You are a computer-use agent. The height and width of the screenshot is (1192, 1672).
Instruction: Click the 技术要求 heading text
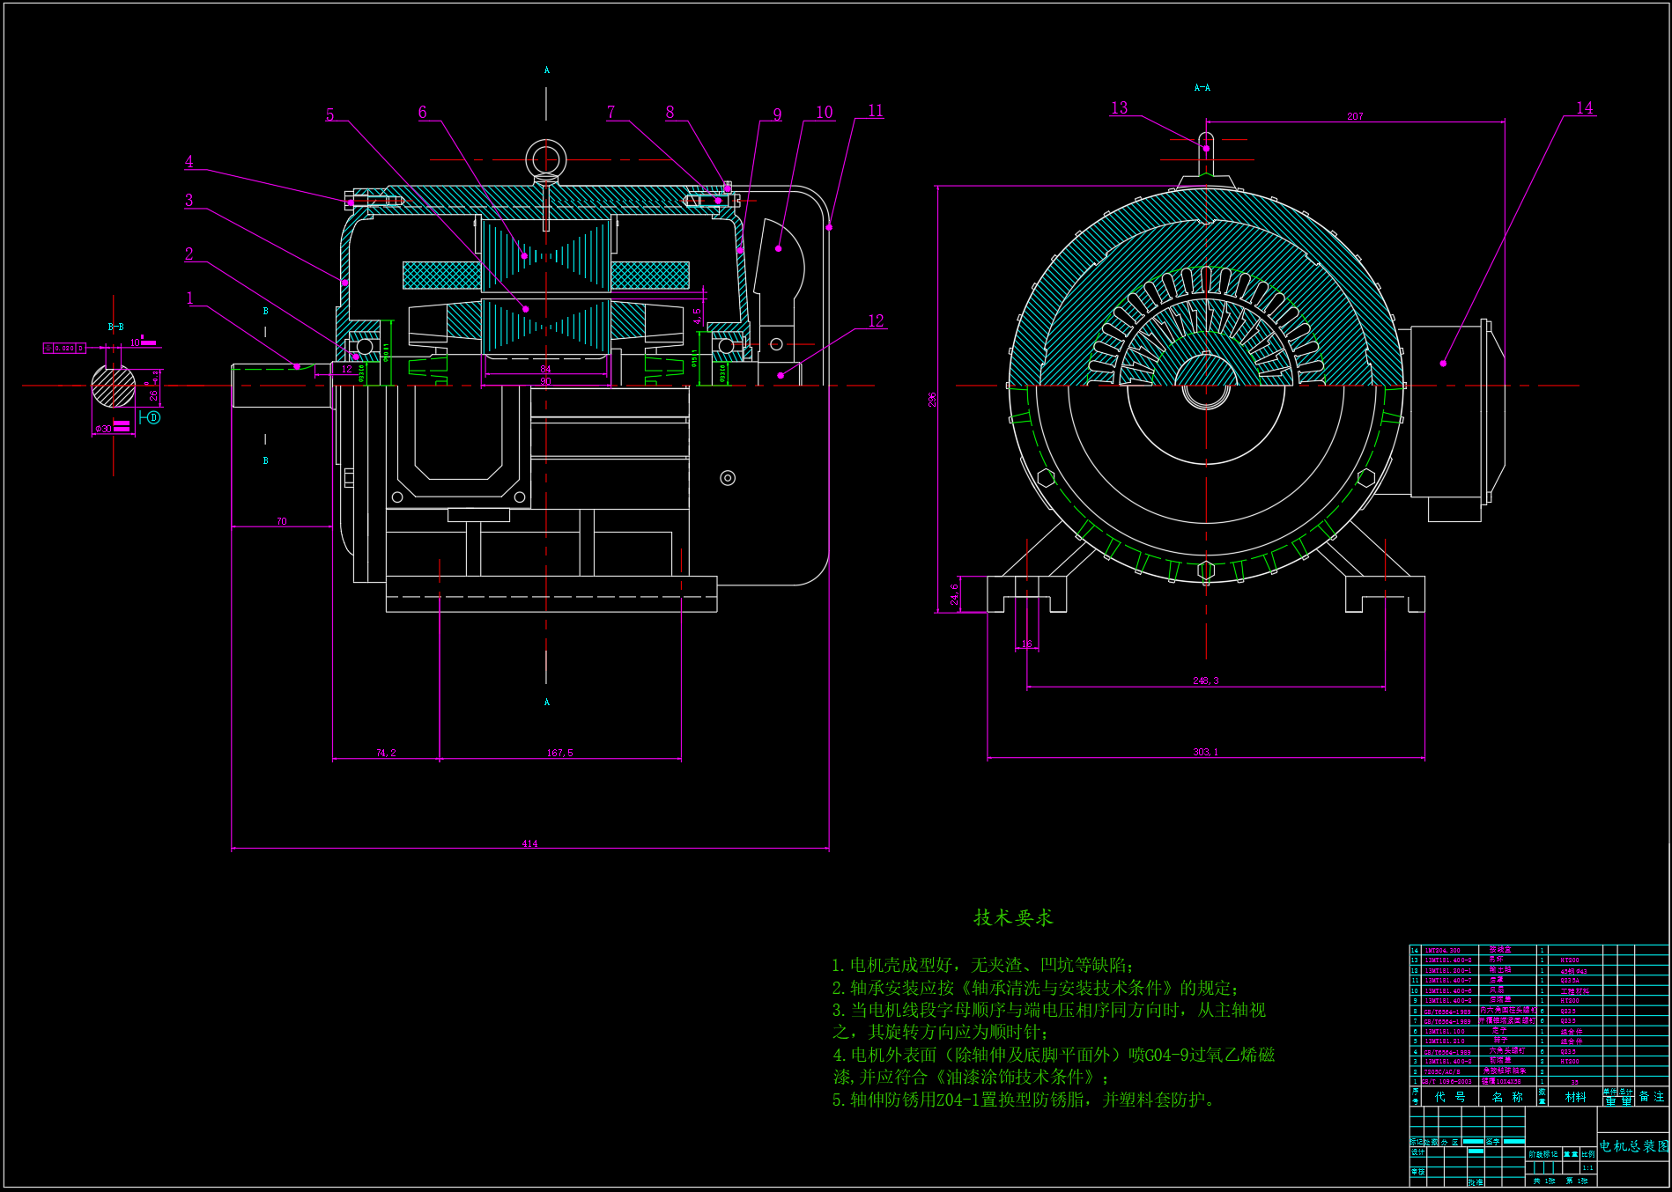click(1013, 917)
